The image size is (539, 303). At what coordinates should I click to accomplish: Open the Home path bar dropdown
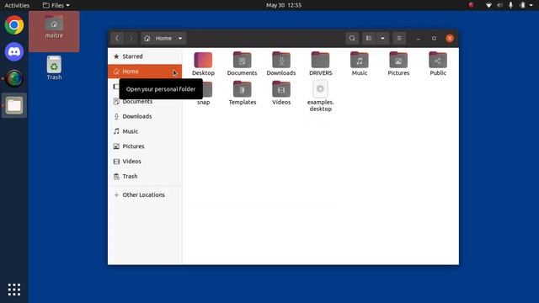point(163,38)
